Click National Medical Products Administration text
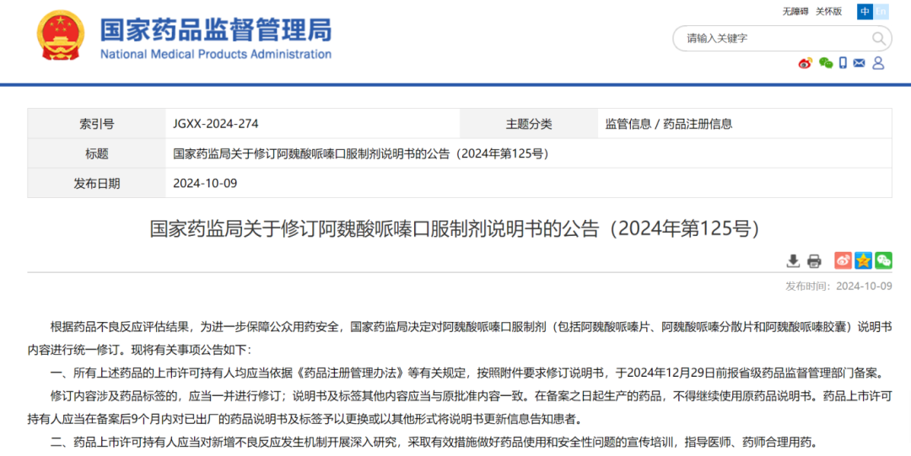 pos(216,54)
